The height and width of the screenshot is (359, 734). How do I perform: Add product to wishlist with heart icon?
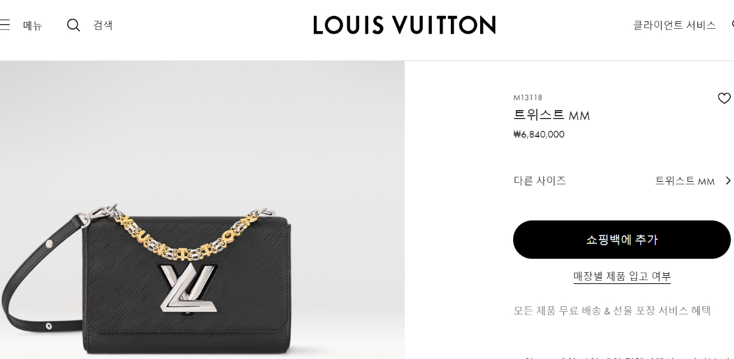tap(724, 98)
